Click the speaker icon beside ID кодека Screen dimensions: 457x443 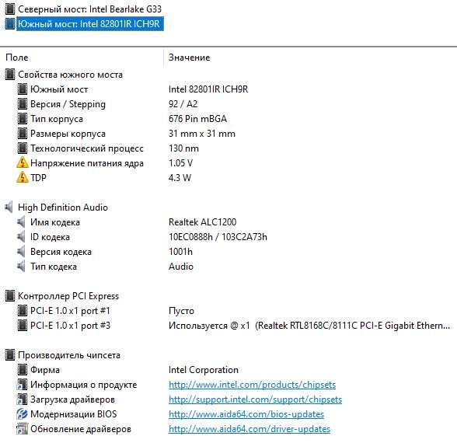[21, 237]
